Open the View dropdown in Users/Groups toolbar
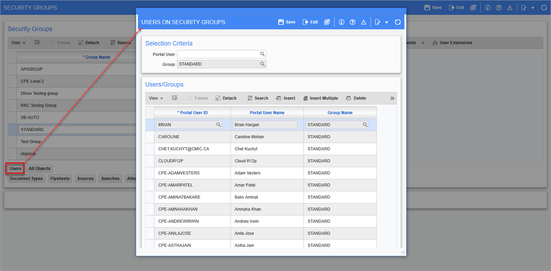This screenshot has height=271, width=551. click(156, 98)
